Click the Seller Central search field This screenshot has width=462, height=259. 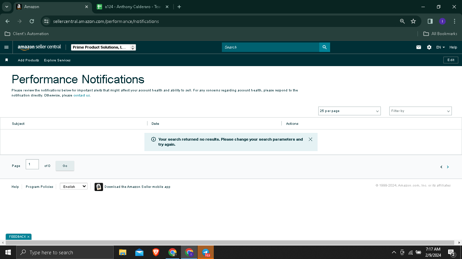[271, 47]
